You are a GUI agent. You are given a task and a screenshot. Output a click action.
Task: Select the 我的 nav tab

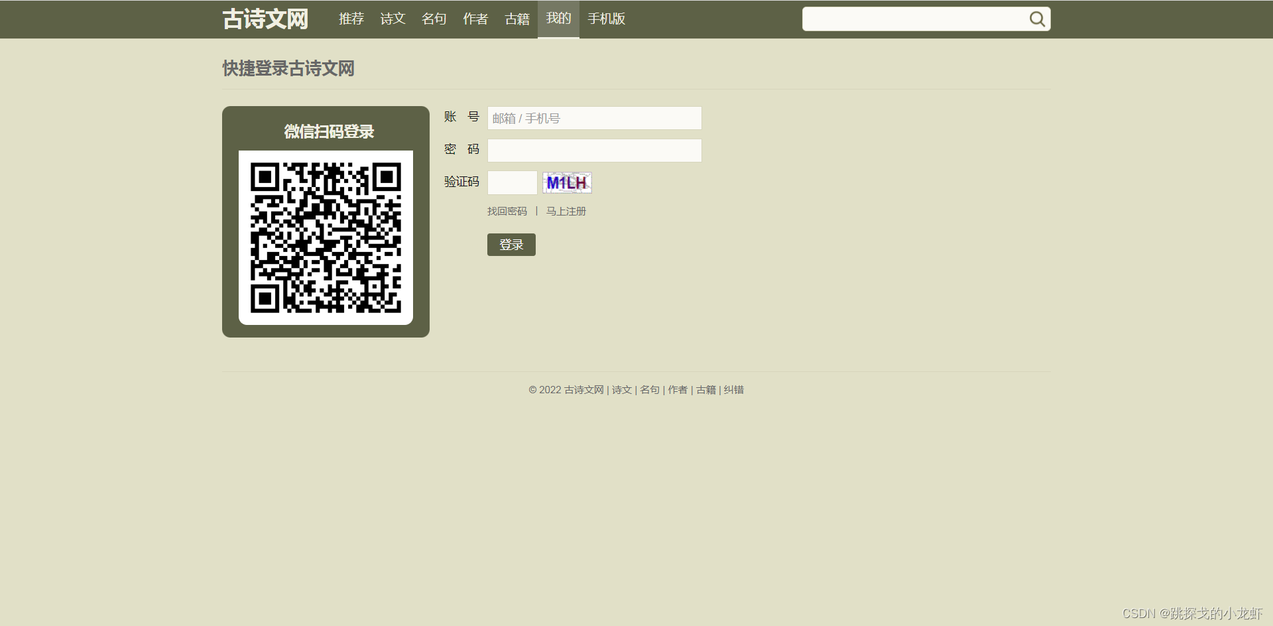tap(558, 19)
